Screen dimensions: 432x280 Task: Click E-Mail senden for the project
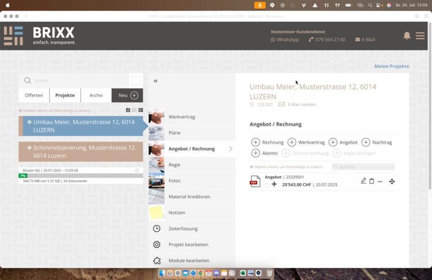click(x=297, y=104)
